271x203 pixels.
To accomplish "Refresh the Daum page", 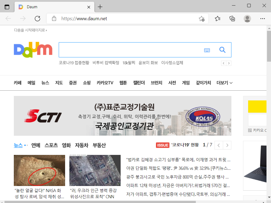I will [x=37, y=19].
